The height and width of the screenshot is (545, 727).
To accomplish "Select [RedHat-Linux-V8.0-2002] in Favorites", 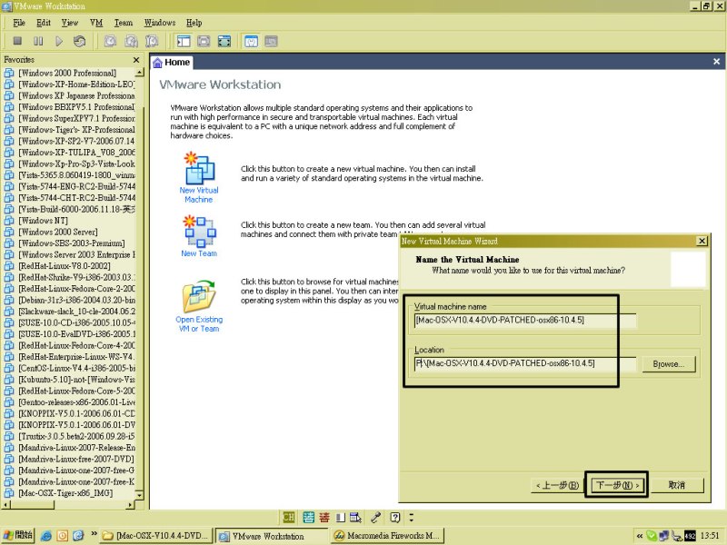I will tap(65, 266).
